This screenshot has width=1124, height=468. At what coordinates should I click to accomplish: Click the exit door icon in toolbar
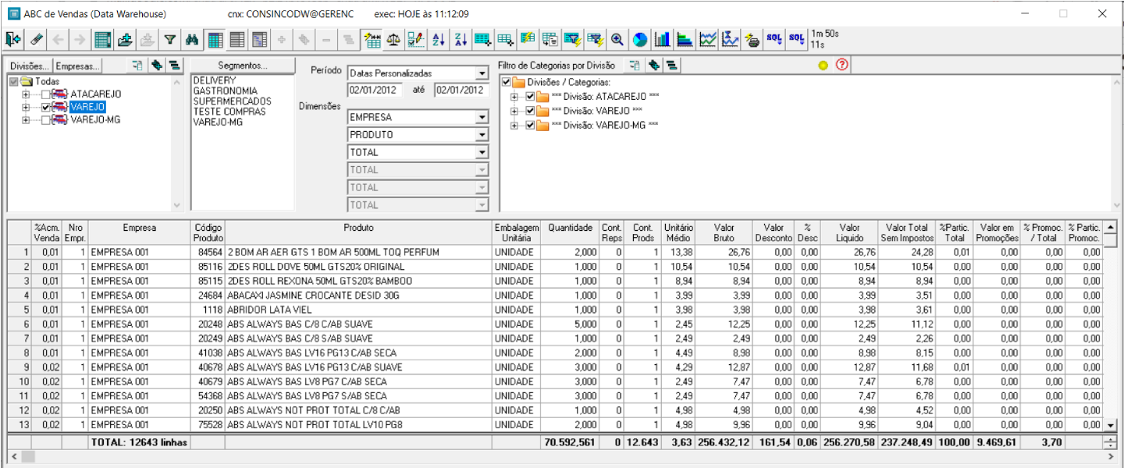12,39
